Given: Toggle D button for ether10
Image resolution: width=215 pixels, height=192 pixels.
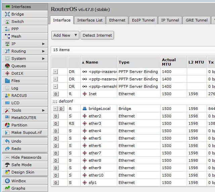Looking at the screenshot, I should 56,176.
